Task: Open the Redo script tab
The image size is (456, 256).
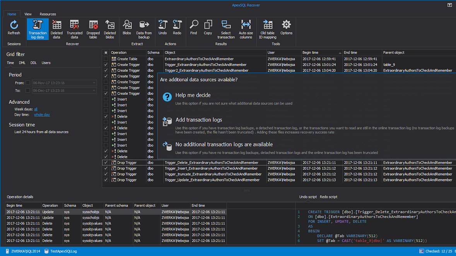Action: pyautogui.click(x=328, y=197)
